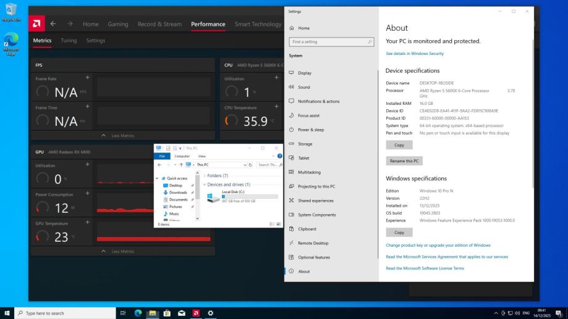This screenshot has width=568, height=319.
Task: Open the Gaming tab in AMD Software
Action: (x=117, y=24)
